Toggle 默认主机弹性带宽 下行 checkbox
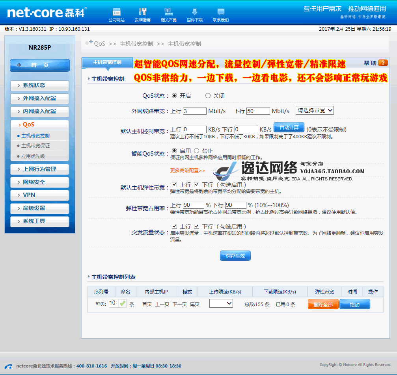Viewport: 397px width, 375px height. pyautogui.click(x=196, y=184)
